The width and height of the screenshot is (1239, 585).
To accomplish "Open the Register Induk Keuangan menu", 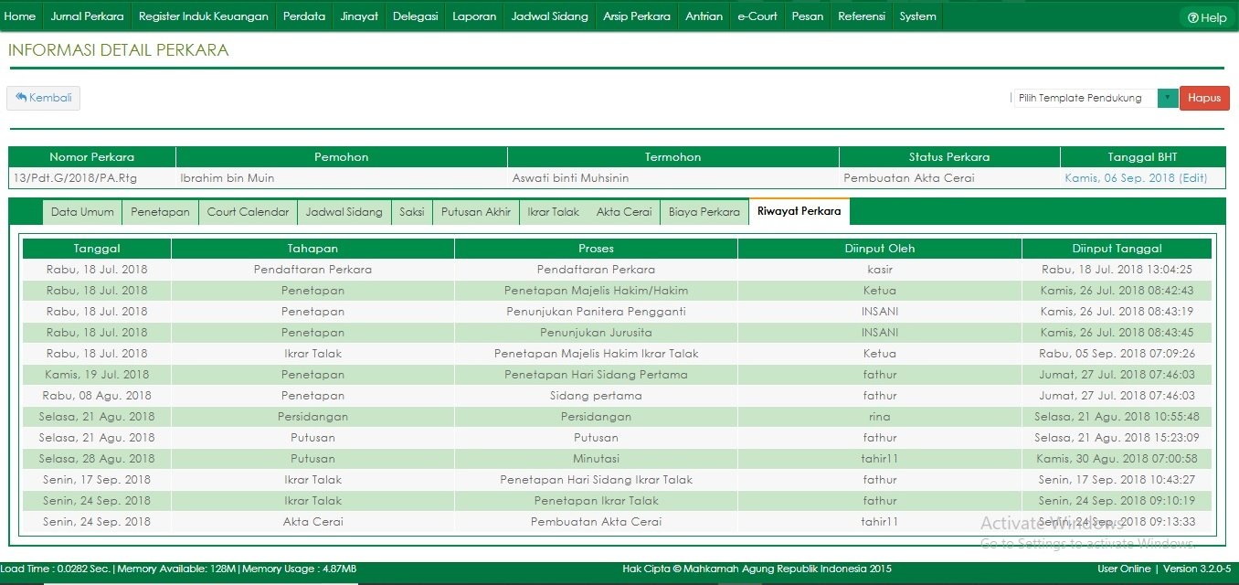I will coord(203,16).
